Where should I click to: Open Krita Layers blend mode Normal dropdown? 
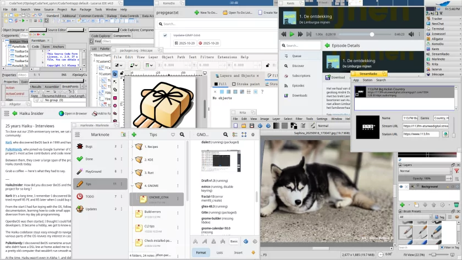(425, 171)
